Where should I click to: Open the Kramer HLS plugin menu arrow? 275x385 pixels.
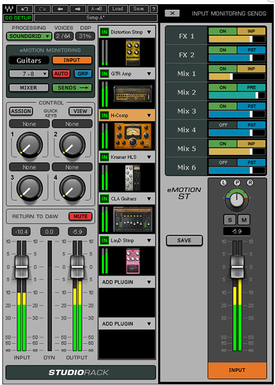coord(149,157)
